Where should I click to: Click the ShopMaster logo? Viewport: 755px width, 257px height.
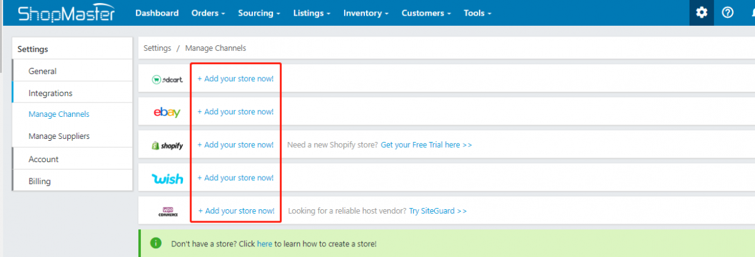click(66, 13)
